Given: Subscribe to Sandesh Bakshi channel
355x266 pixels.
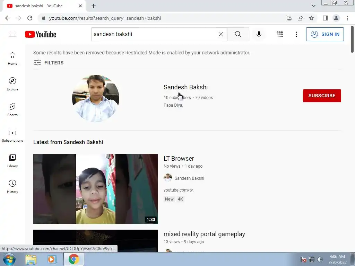Looking at the screenshot, I should point(322,96).
